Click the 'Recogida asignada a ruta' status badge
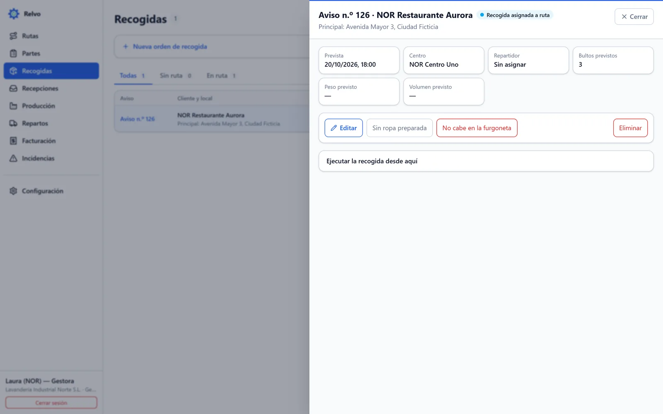663x414 pixels. [515, 15]
